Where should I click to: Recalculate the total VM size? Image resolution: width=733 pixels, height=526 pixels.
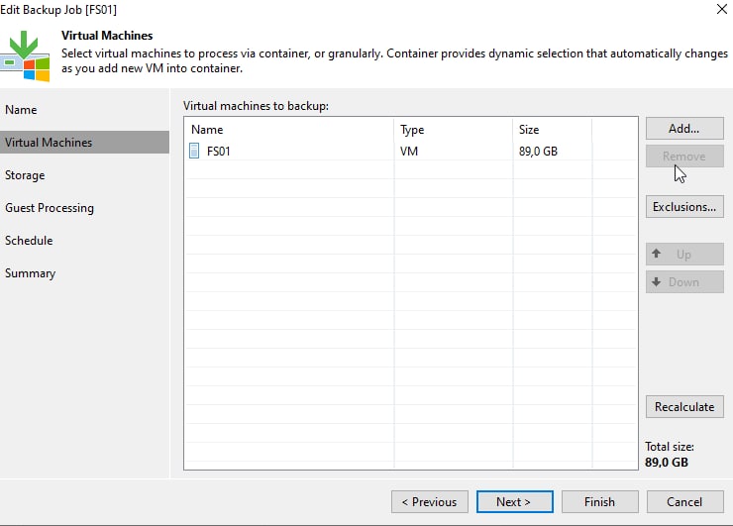click(x=683, y=407)
